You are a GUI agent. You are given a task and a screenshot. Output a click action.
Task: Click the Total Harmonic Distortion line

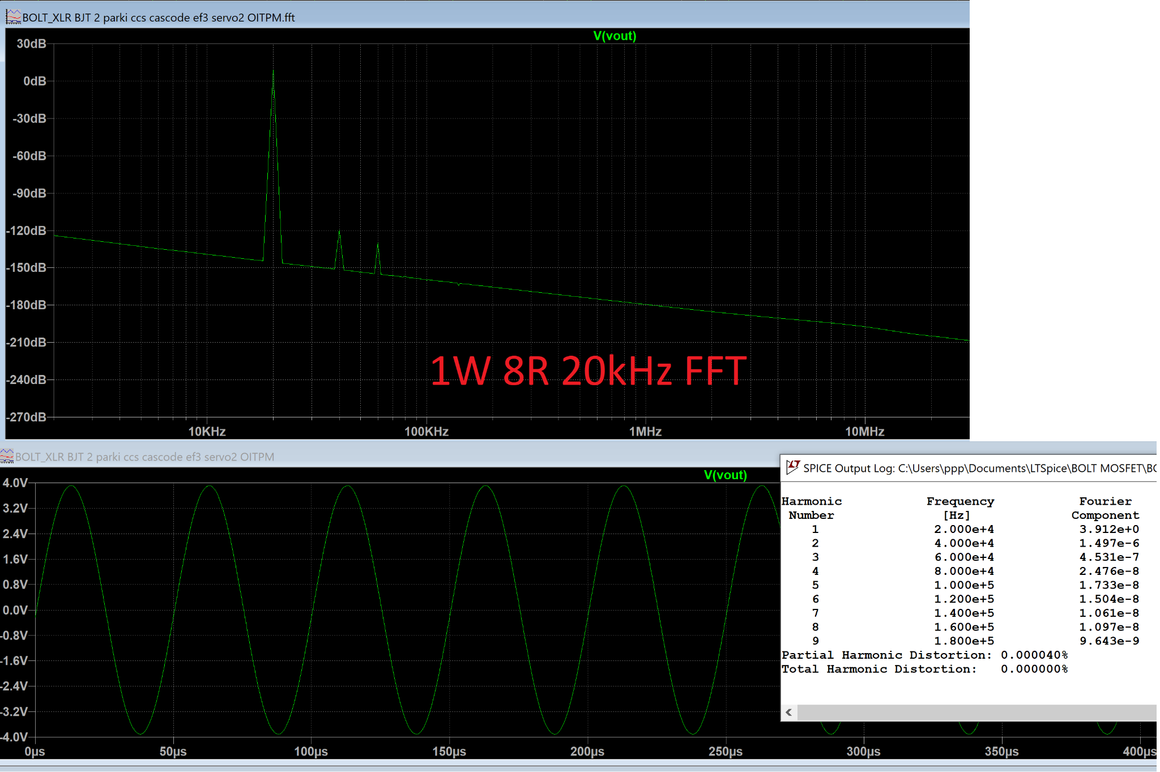(924, 669)
